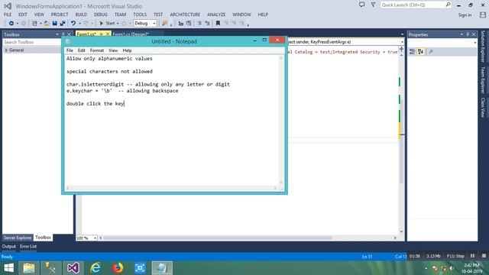
Task: Open Firefox from the taskbar
Action: coord(118,268)
